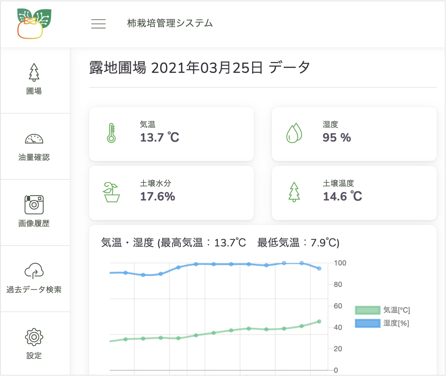
Task: Select the 過去データ検索 menu label
Action: tap(34, 290)
